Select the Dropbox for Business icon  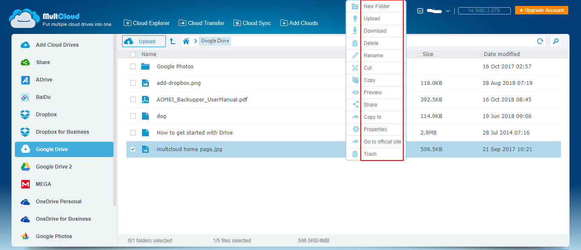25,132
